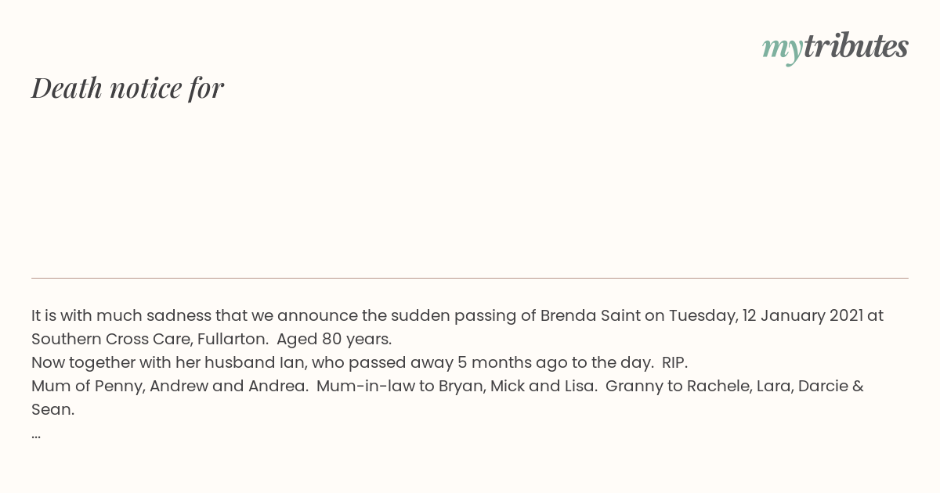
Task: Click the grey 'tributes' part of the logo
Action: coord(855,45)
